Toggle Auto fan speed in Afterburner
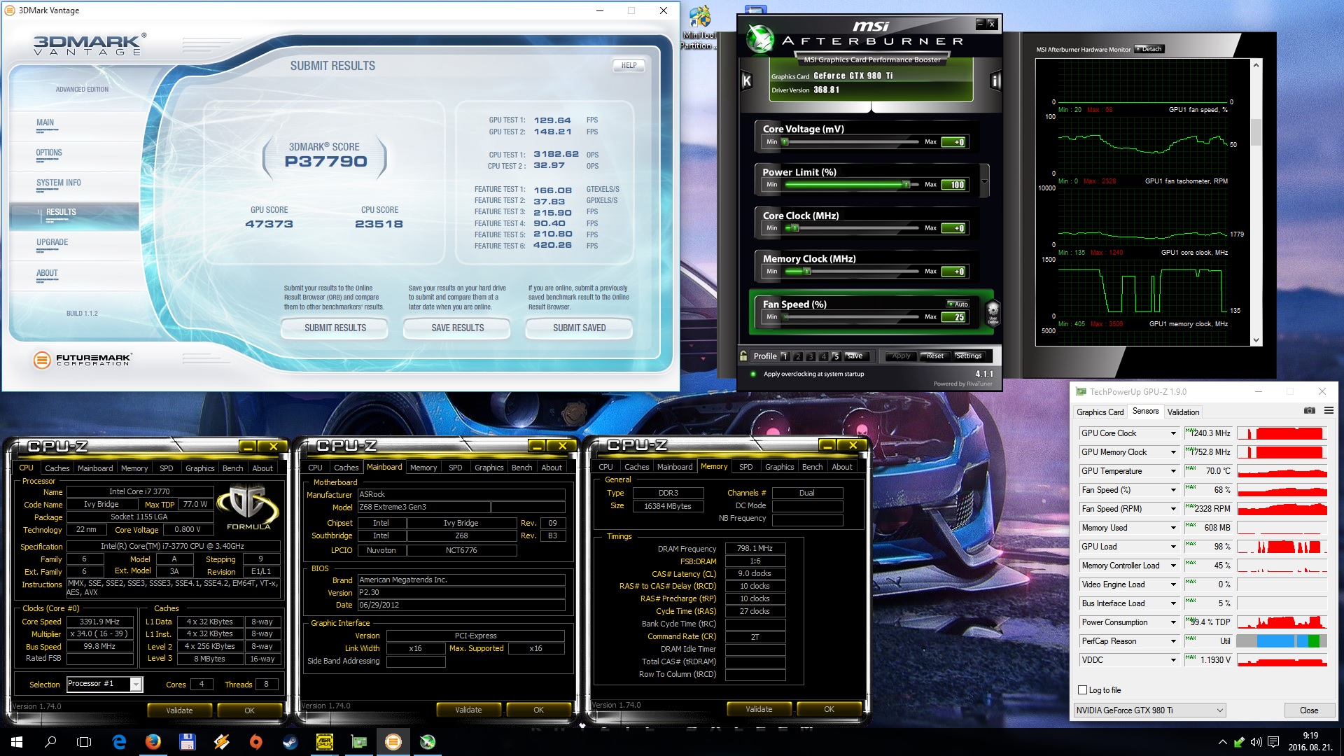The height and width of the screenshot is (756, 1344). point(957,304)
